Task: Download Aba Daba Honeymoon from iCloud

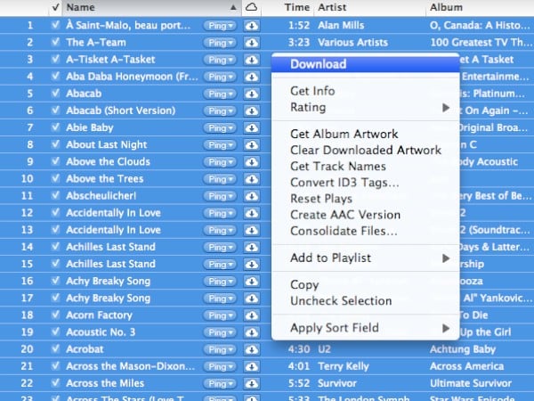Action: [252, 77]
